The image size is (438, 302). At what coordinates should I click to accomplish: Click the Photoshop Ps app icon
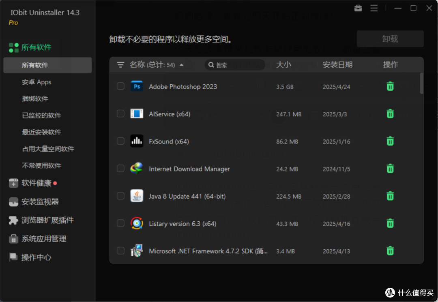coord(137,86)
